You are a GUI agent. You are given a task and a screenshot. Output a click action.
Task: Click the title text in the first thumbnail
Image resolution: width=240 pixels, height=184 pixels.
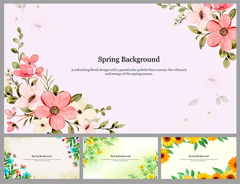coord(41,156)
